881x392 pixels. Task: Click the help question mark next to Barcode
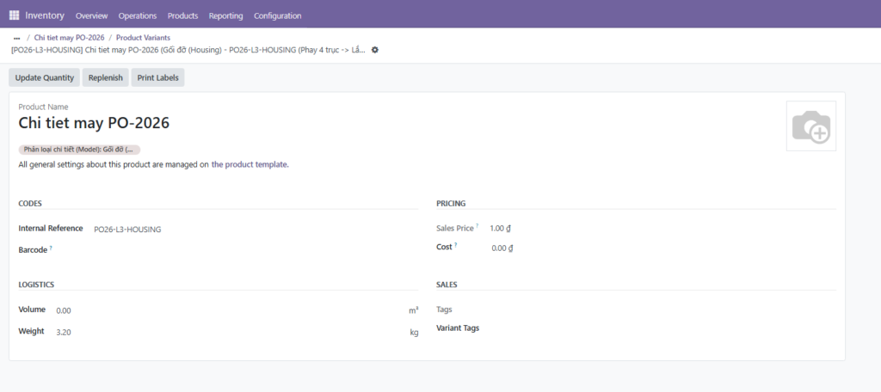point(51,248)
